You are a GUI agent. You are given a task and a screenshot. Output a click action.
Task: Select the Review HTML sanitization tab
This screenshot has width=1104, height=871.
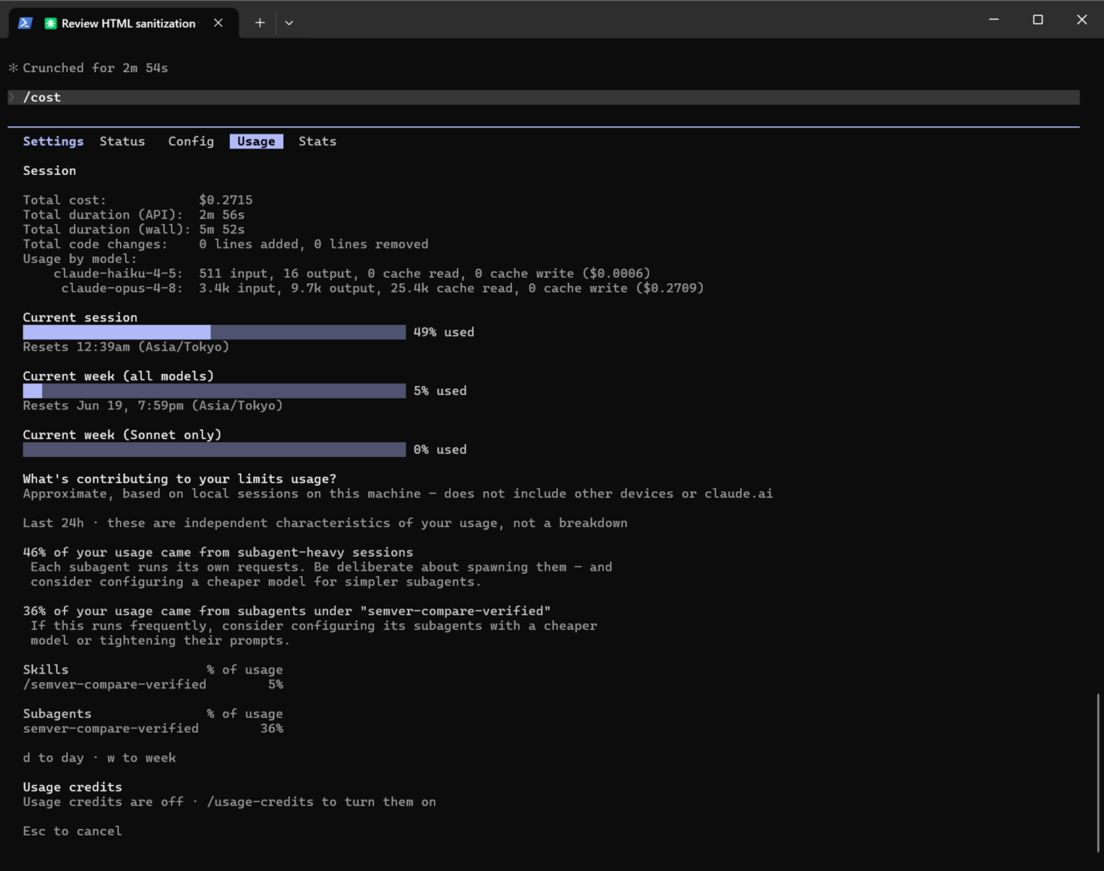pyautogui.click(x=124, y=23)
